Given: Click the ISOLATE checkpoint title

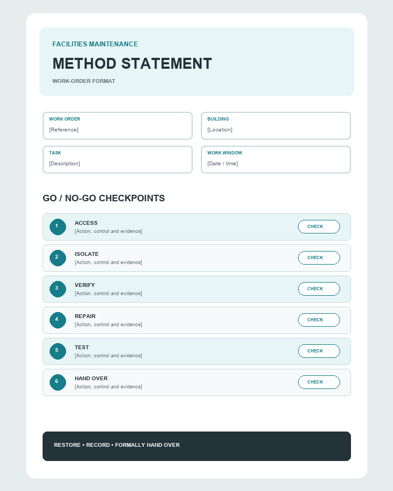Looking at the screenshot, I should pyautogui.click(x=86, y=254).
